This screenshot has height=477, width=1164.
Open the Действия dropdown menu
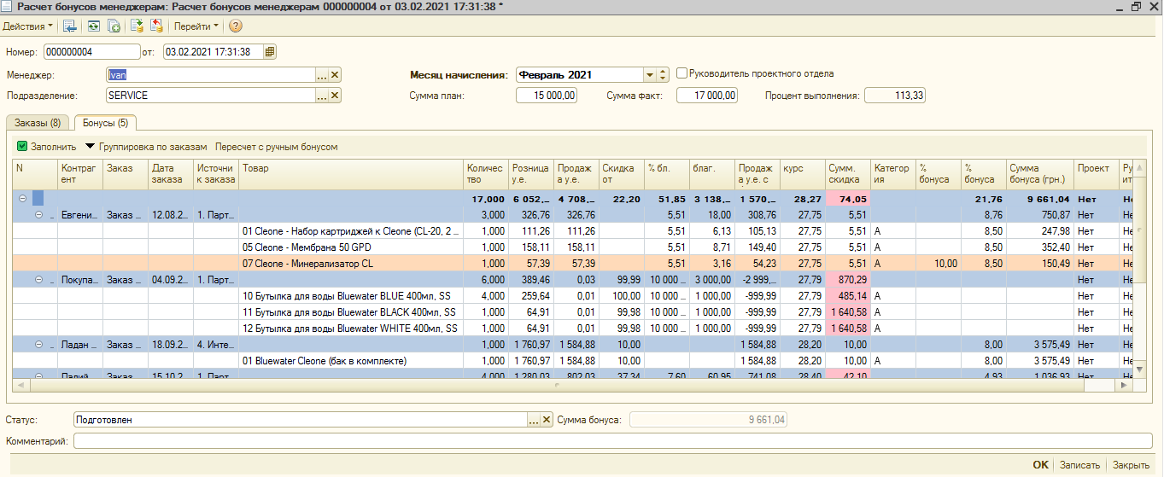point(27,26)
